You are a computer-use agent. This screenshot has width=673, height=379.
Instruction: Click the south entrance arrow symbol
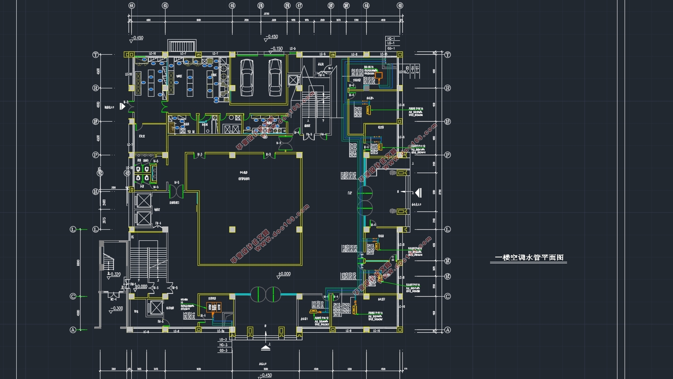point(265,348)
